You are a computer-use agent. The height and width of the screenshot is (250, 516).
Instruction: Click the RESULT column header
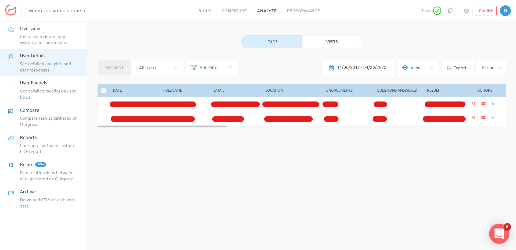(x=433, y=90)
